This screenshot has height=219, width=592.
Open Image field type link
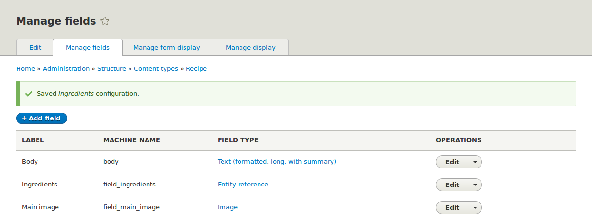click(227, 207)
